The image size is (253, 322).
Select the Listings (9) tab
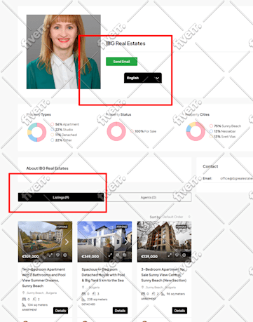click(61, 197)
